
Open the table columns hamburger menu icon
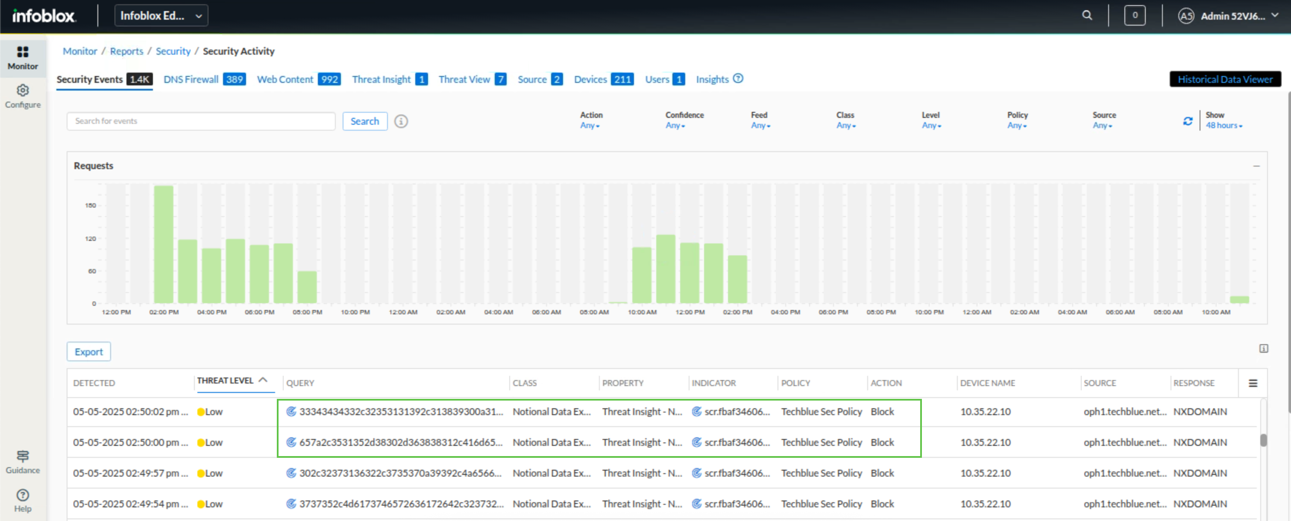tap(1253, 383)
